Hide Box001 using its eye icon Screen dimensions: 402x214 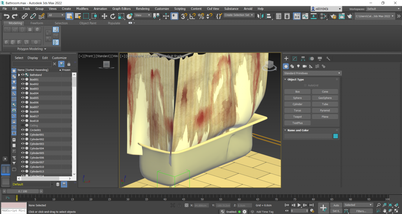22,79
